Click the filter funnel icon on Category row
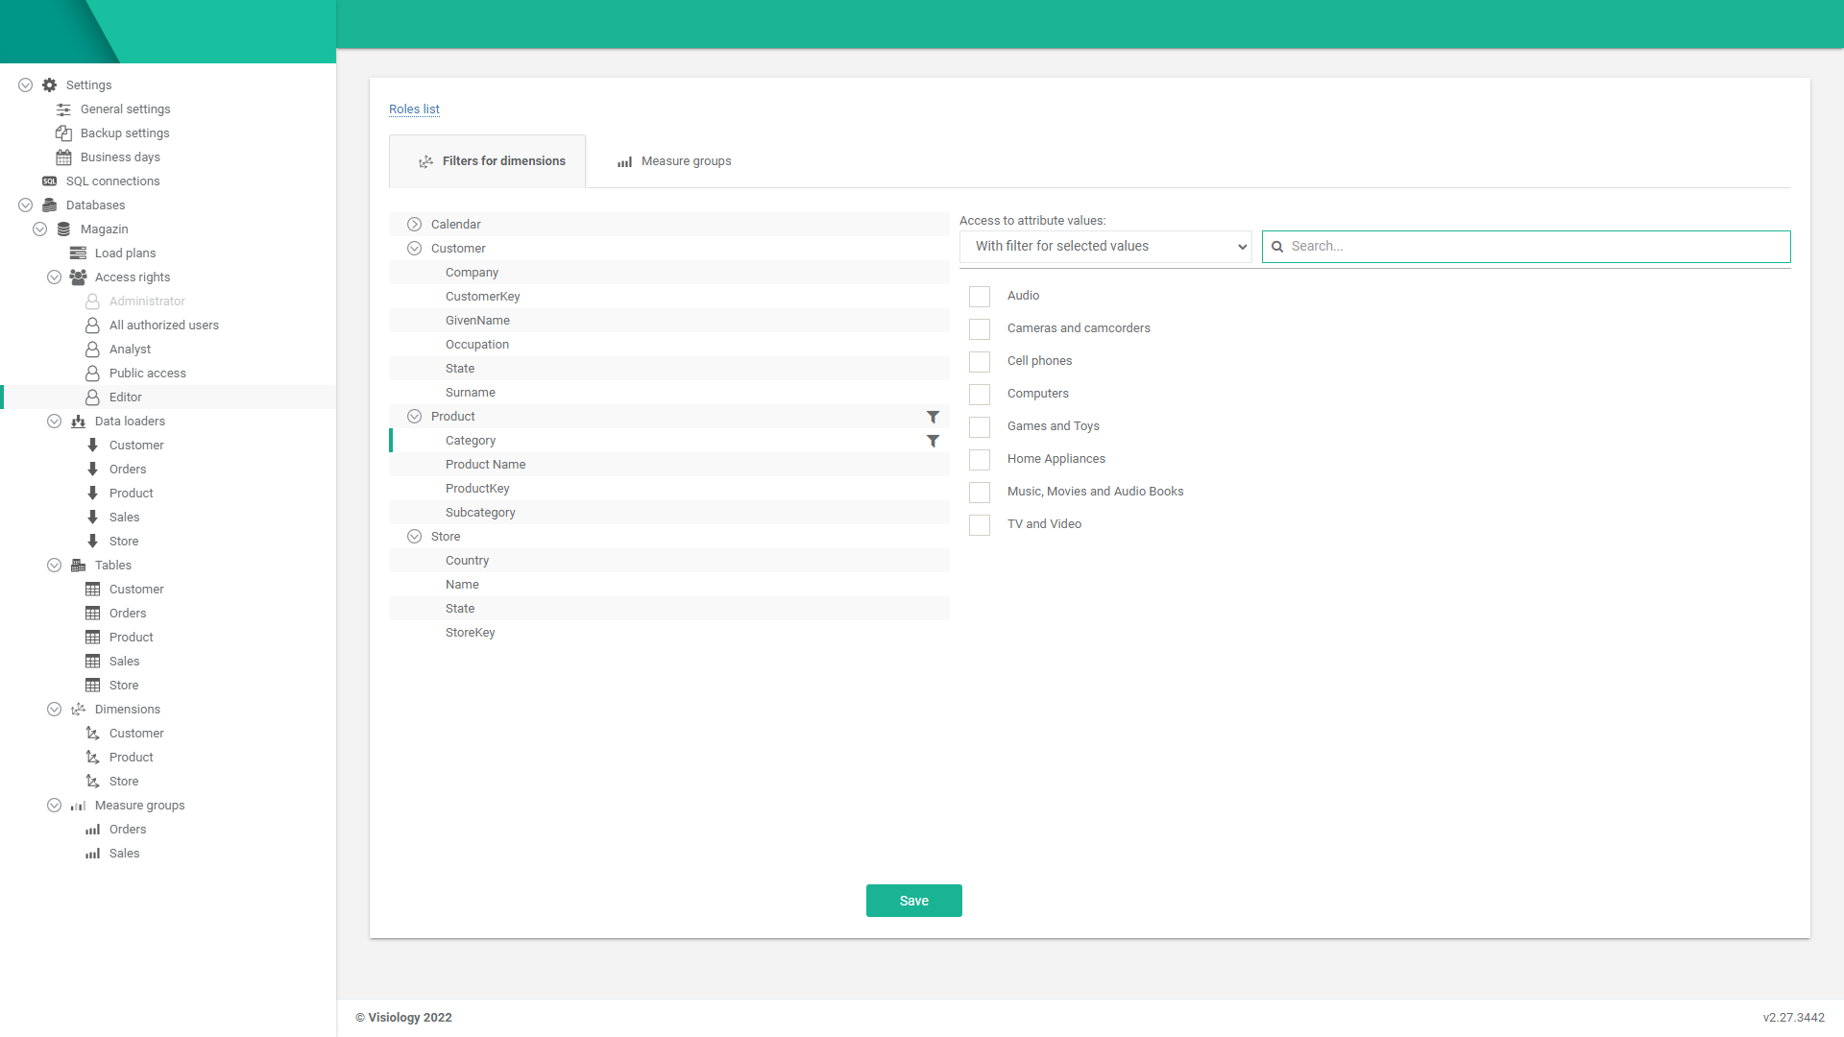The height and width of the screenshot is (1037, 1844). [933, 441]
